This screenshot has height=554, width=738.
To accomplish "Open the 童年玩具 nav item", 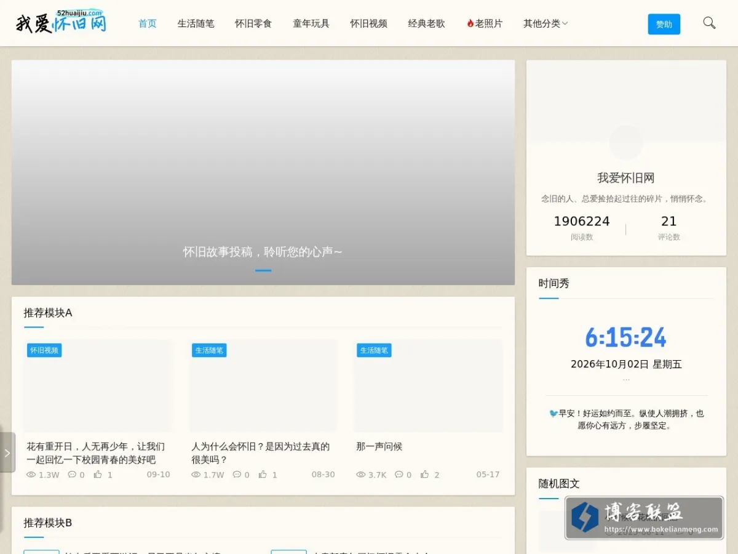I will pyautogui.click(x=311, y=23).
